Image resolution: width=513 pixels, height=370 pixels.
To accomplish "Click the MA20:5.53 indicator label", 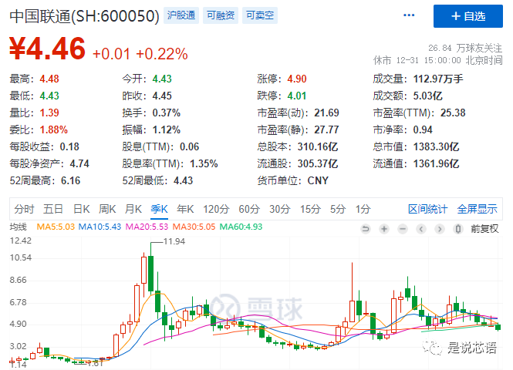I will point(147,227).
